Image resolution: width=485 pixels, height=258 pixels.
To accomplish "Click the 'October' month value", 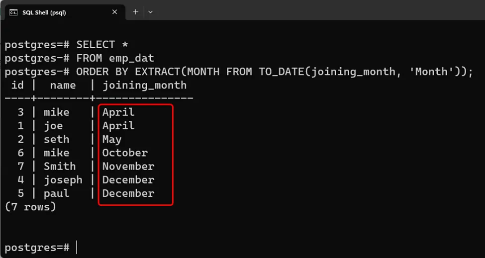I will 125,153.
